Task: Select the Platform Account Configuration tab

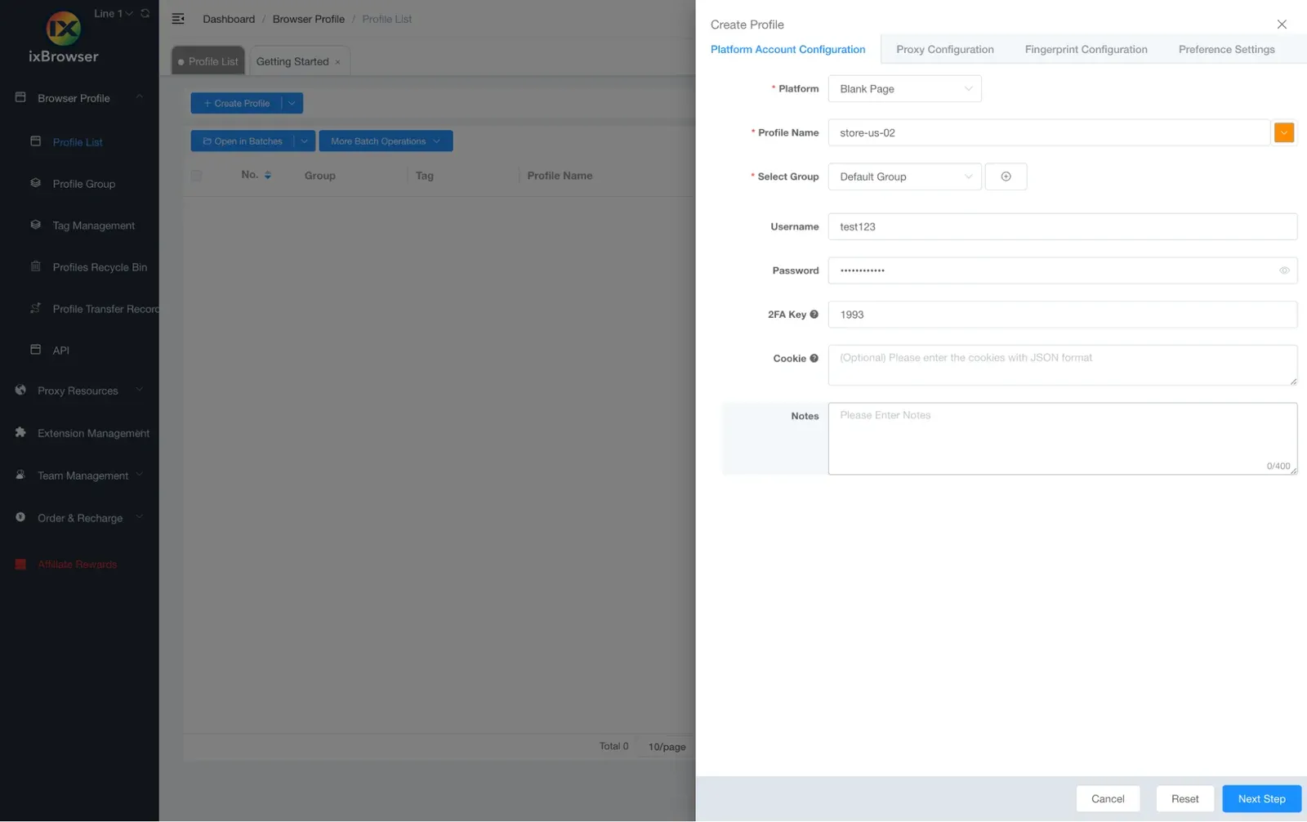Action: click(787, 49)
